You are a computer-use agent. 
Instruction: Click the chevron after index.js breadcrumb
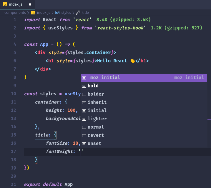pyautogui.click(x=52, y=13)
